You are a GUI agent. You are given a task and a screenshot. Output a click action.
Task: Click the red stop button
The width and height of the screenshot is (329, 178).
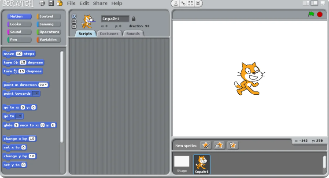tap(320, 15)
